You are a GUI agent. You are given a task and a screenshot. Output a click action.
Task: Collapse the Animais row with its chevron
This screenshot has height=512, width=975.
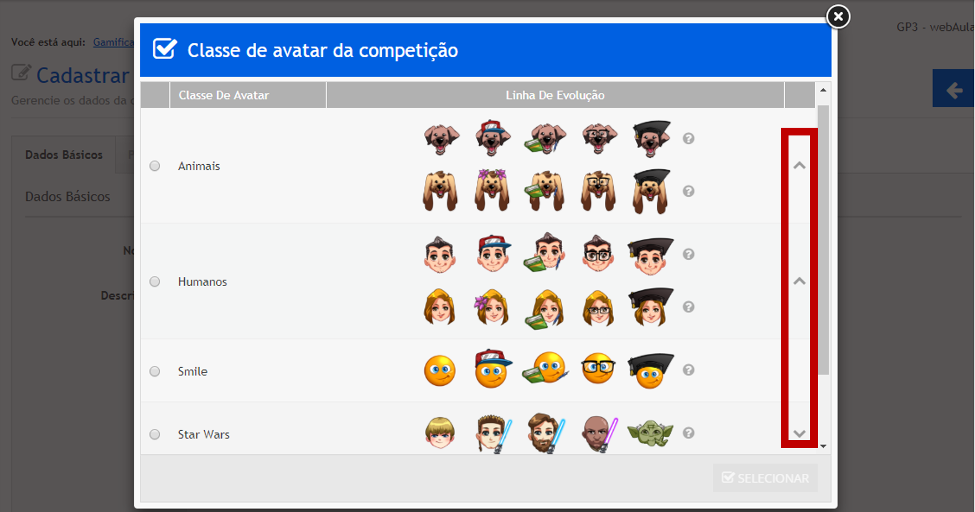pos(799,165)
